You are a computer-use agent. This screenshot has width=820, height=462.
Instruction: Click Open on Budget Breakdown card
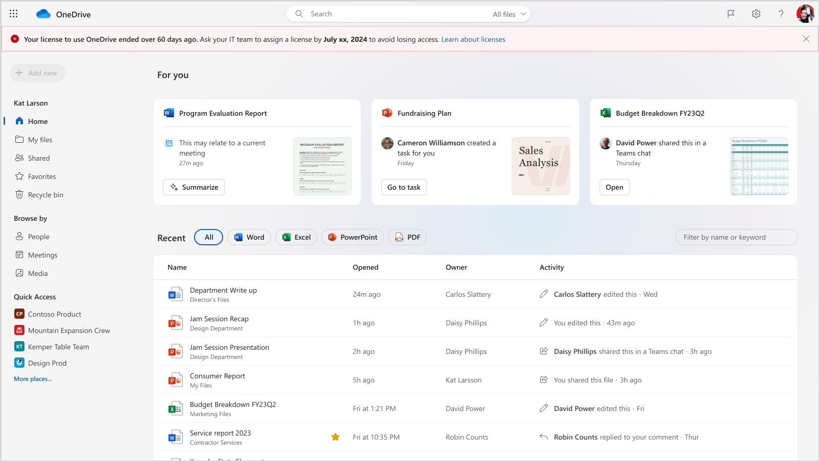click(x=614, y=187)
